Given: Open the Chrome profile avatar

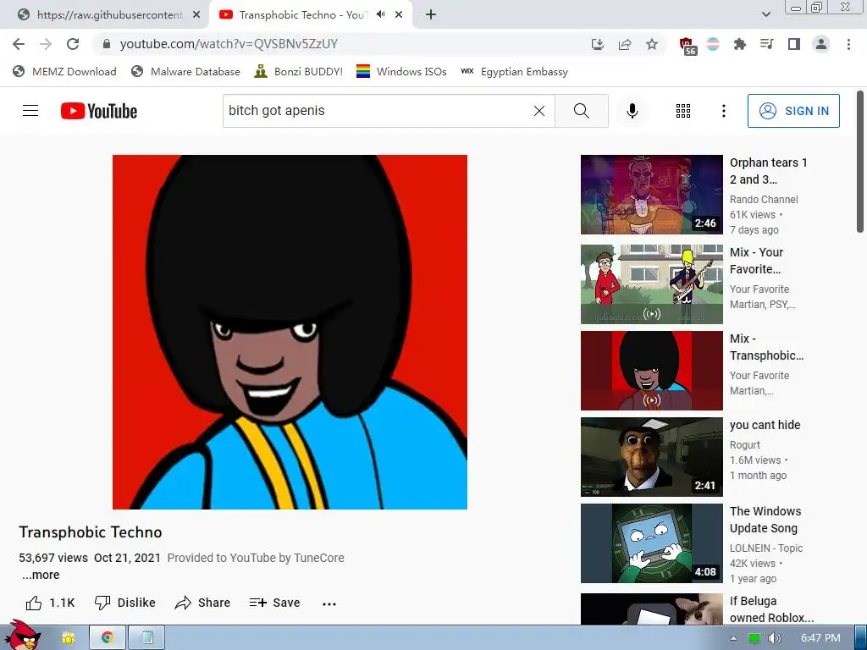Looking at the screenshot, I should (x=821, y=44).
